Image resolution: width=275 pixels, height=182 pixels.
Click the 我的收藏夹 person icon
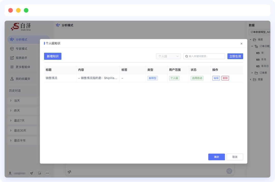coord(12,79)
